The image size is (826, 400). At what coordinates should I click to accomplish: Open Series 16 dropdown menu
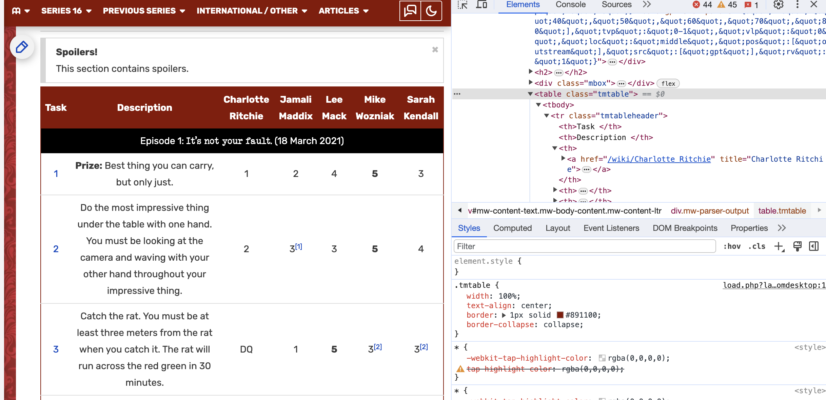tap(66, 11)
